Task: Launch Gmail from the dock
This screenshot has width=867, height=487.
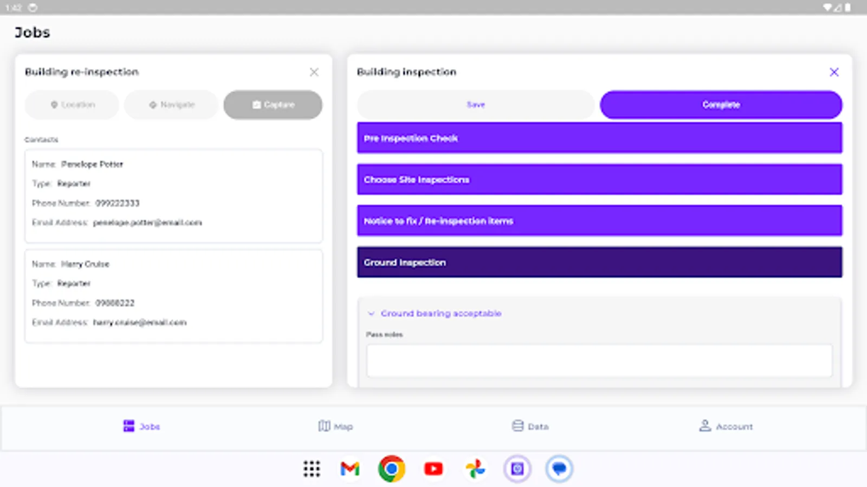Action: pos(350,469)
